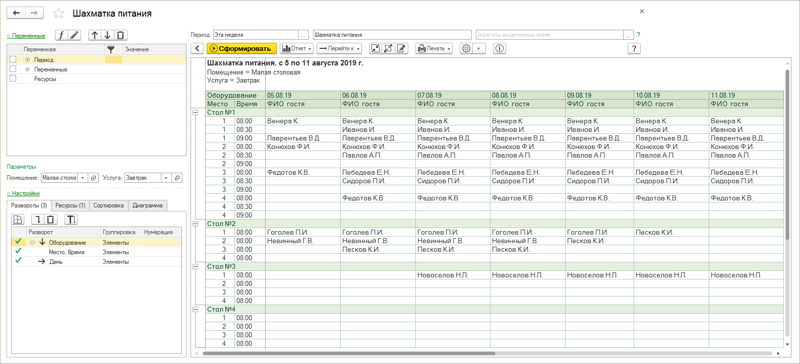
Task: Switch to the Развороты (3) tab
Action: (x=29, y=205)
